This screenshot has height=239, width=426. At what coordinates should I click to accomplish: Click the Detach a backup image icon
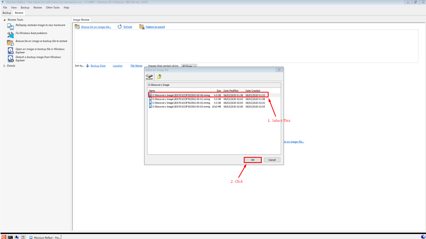11,59
